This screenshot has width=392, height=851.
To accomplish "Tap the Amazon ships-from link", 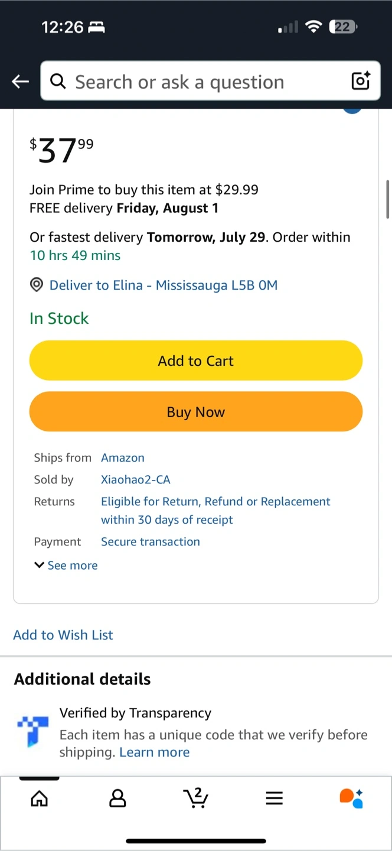I will 123,458.
